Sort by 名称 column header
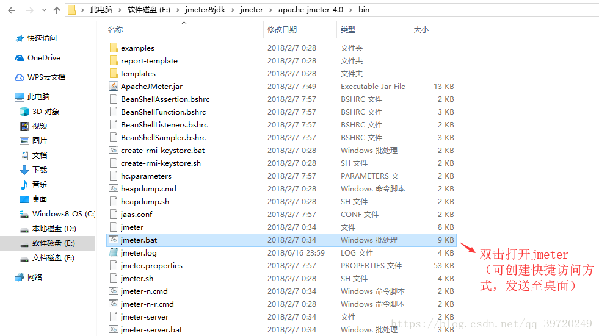The height and width of the screenshot is (336, 599). (115, 29)
